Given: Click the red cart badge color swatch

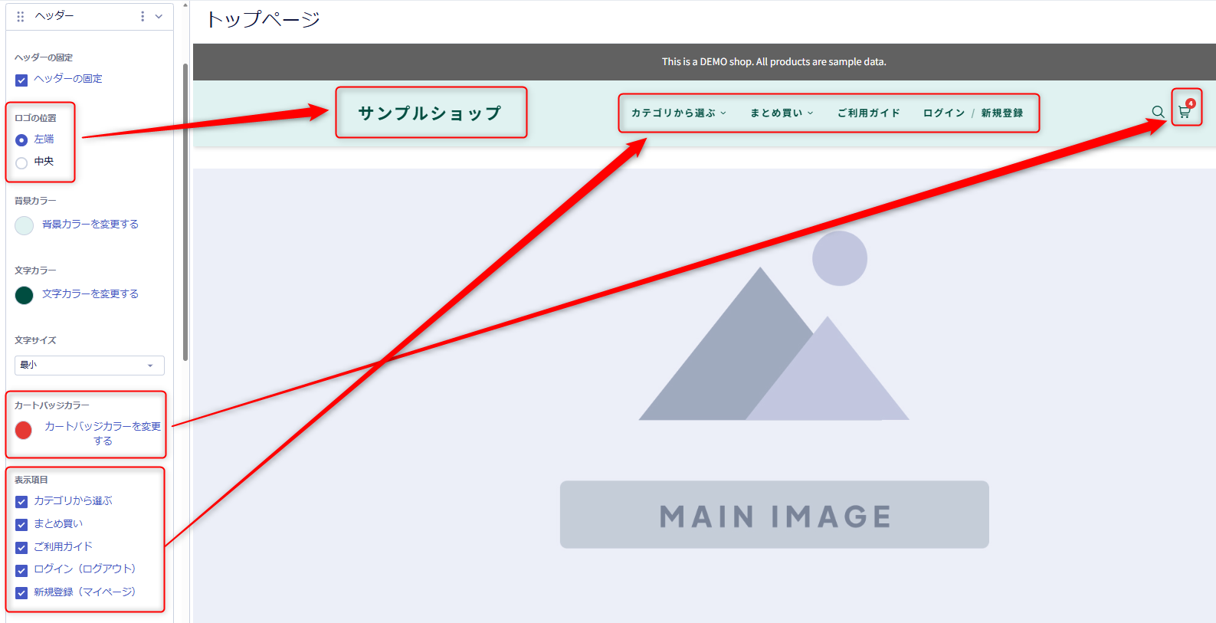Looking at the screenshot, I should (24, 431).
